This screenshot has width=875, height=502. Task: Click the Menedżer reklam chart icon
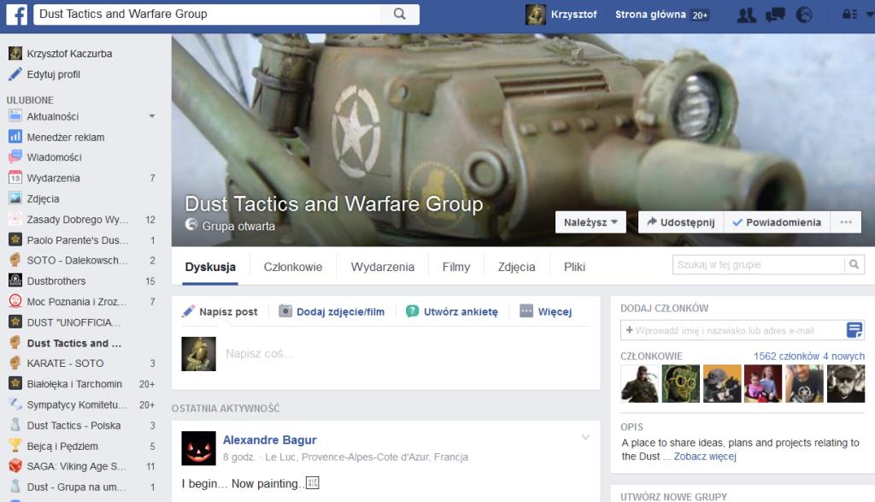pyautogui.click(x=15, y=137)
